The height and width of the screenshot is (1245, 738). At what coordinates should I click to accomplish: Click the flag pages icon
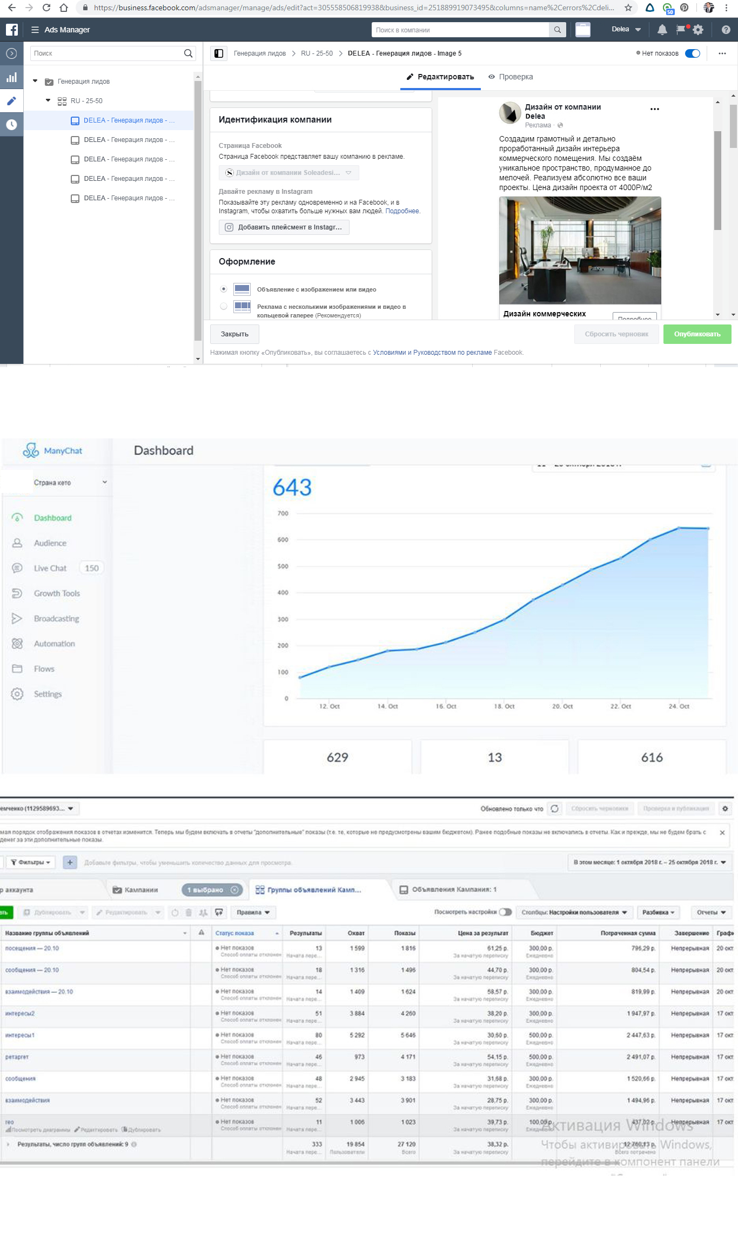[x=681, y=29]
